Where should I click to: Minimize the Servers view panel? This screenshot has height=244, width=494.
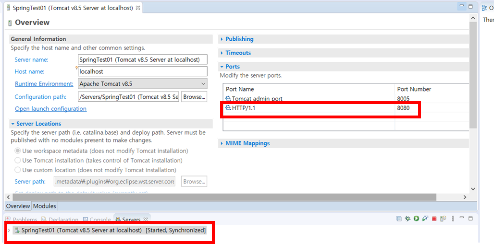(x=462, y=218)
